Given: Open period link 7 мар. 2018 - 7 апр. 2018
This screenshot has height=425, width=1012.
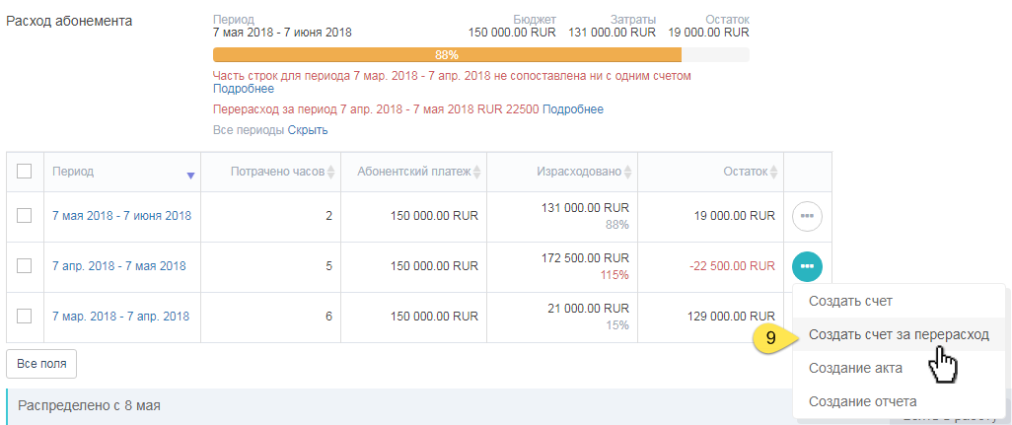Looking at the screenshot, I should (120, 317).
